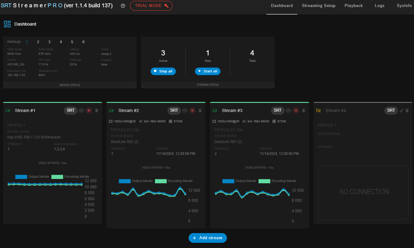
Task: Toggle Output bitrate legend in Stream #3
Action: coord(239,181)
